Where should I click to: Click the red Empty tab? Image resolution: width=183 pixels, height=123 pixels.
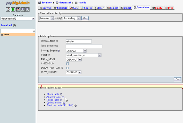point(157,8)
